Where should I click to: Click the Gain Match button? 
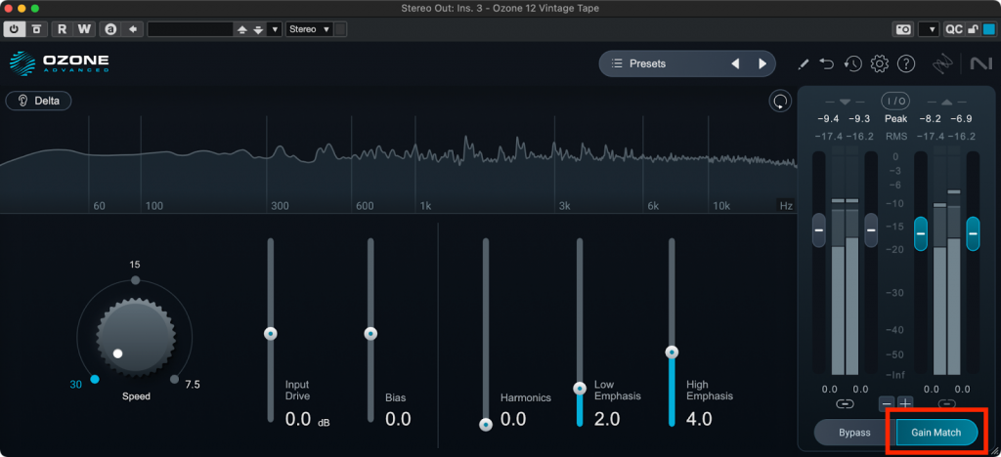(936, 432)
